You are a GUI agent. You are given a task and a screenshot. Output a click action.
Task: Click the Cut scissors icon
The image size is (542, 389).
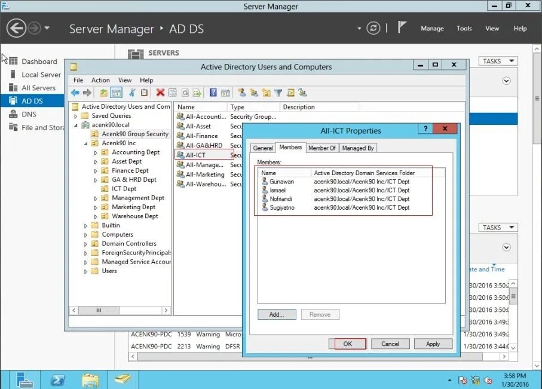click(x=132, y=93)
